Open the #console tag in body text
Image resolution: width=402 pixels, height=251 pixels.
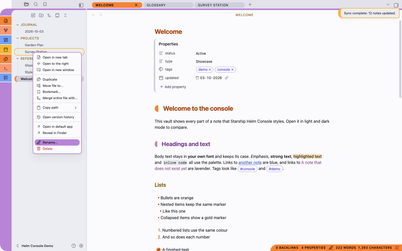pos(247,169)
